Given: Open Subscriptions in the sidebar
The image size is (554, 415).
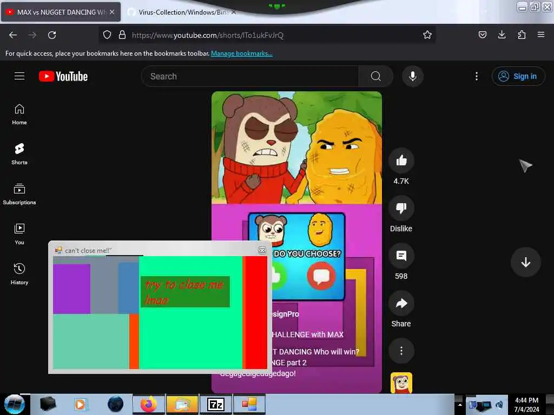Looking at the screenshot, I should click(19, 195).
